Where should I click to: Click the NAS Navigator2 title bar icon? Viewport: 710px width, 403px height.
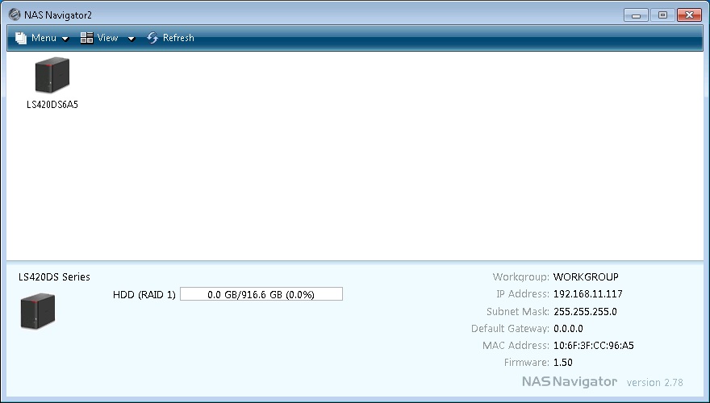pyautogui.click(x=15, y=15)
